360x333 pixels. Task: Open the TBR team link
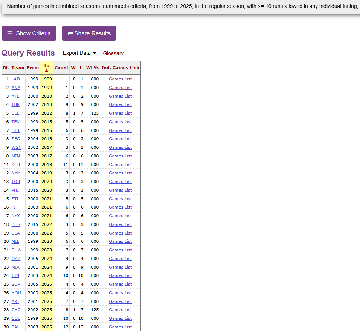15,104
